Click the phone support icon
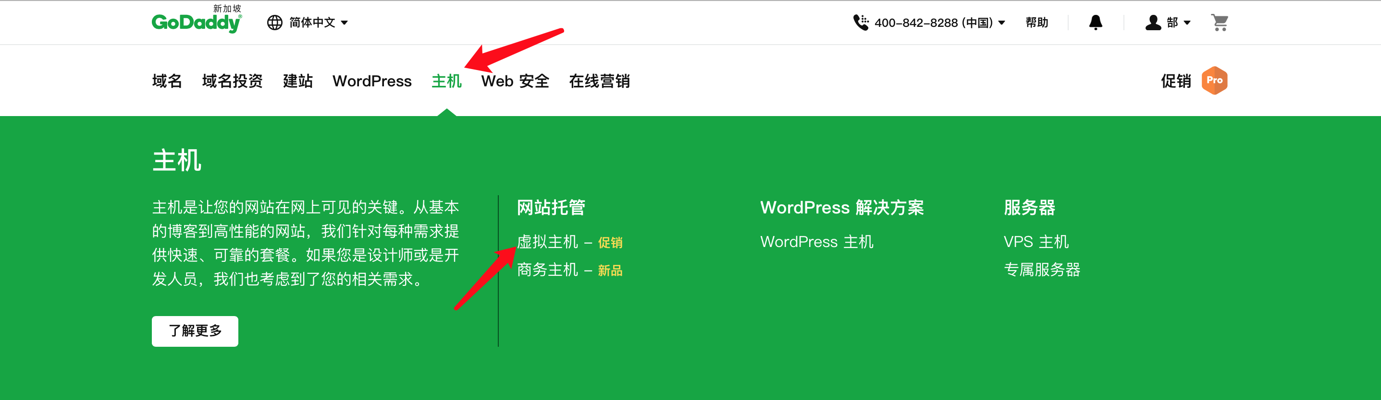 coord(861,23)
